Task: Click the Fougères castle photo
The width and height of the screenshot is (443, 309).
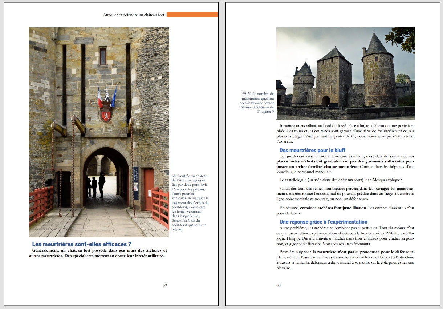Action: click(345, 73)
